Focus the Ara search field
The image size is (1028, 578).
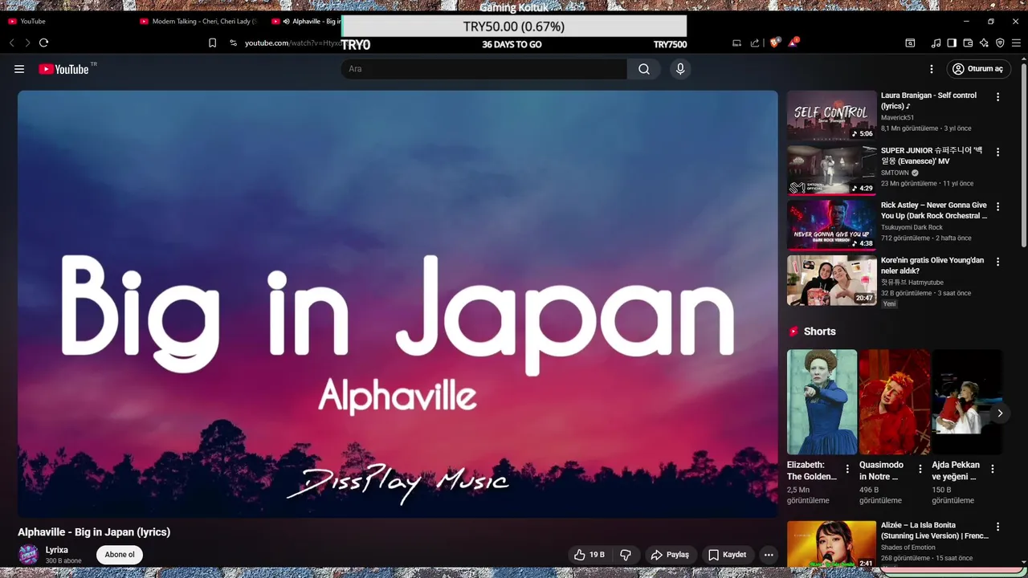484,69
